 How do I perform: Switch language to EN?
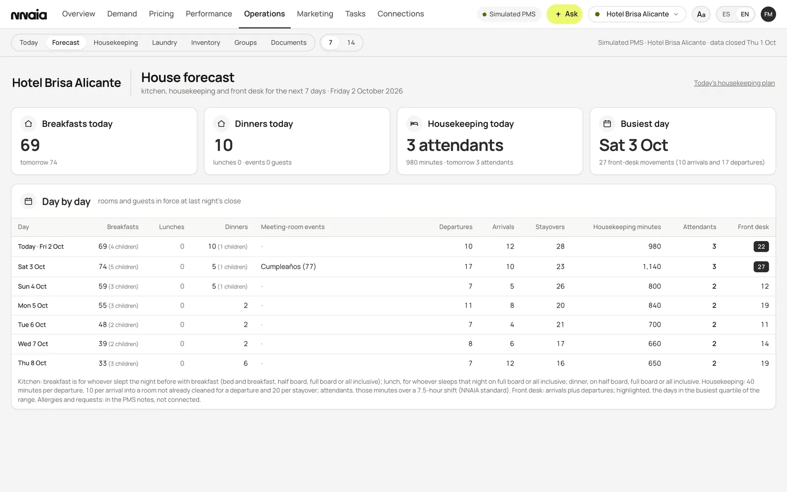745,14
